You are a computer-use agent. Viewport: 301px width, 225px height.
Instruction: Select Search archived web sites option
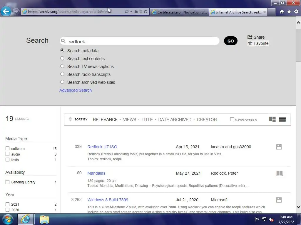[62, 82]
